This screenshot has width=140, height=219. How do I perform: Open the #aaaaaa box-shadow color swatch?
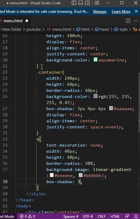(111, 108)
